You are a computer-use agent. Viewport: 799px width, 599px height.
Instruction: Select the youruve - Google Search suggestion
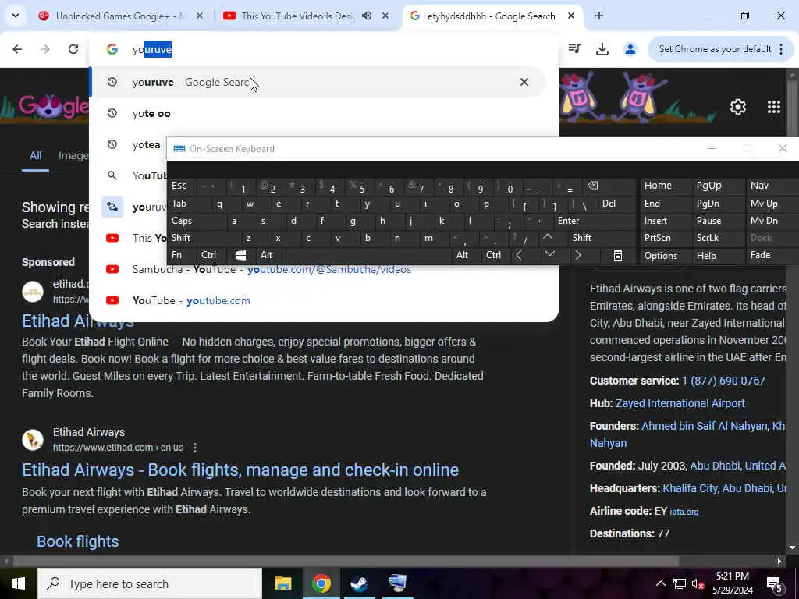pos(317,82)
